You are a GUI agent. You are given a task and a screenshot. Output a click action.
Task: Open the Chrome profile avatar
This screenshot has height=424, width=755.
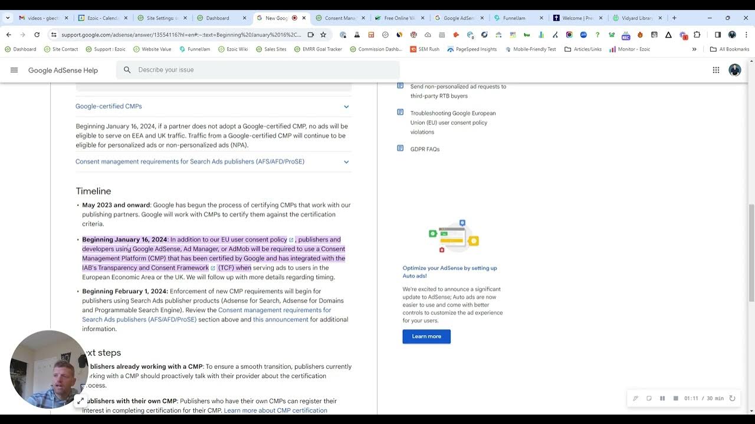732,35
